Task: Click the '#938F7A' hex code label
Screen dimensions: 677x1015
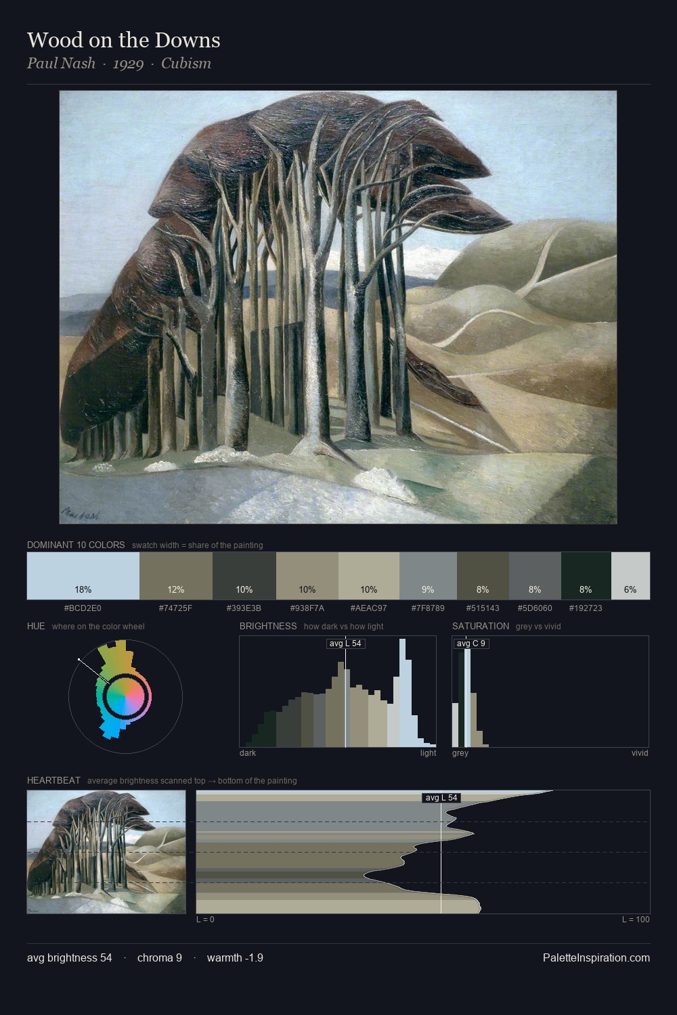Action: (x=307, y=608)
